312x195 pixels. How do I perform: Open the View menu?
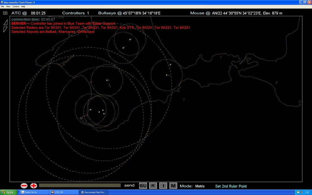(x=8, y=7)
